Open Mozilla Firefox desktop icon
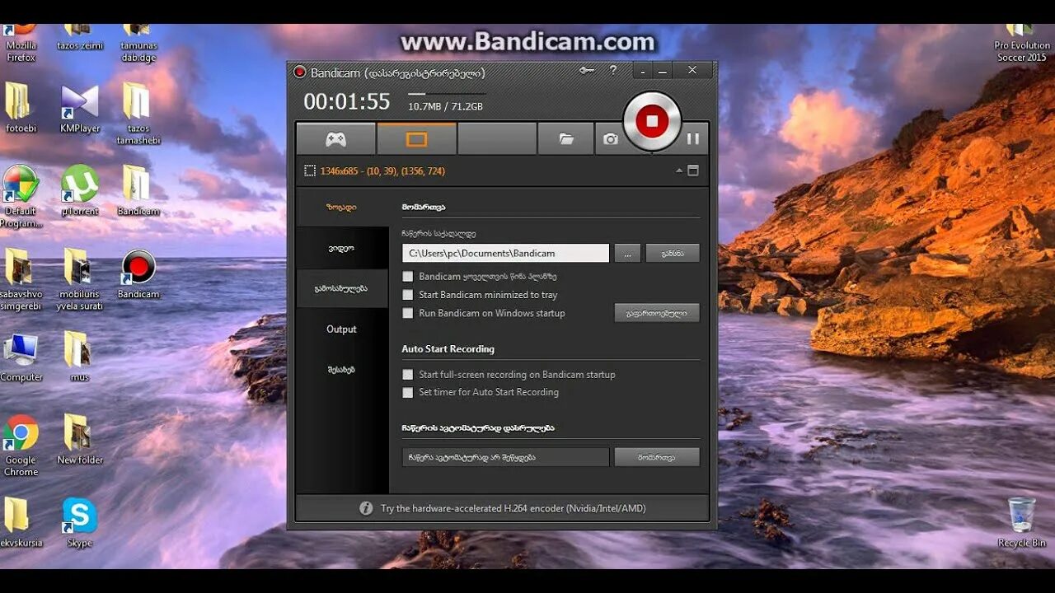Screen dimensions: 1055x593 (x=21, y=41)
